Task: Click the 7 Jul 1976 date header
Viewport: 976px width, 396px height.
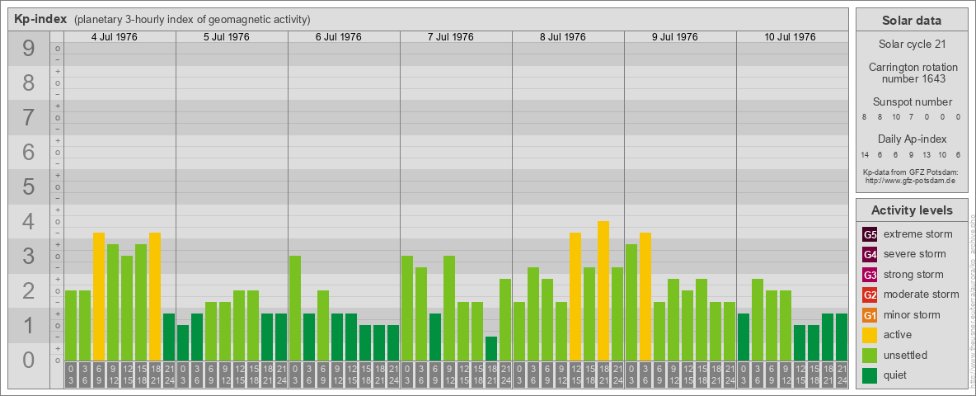Action: 451,37
